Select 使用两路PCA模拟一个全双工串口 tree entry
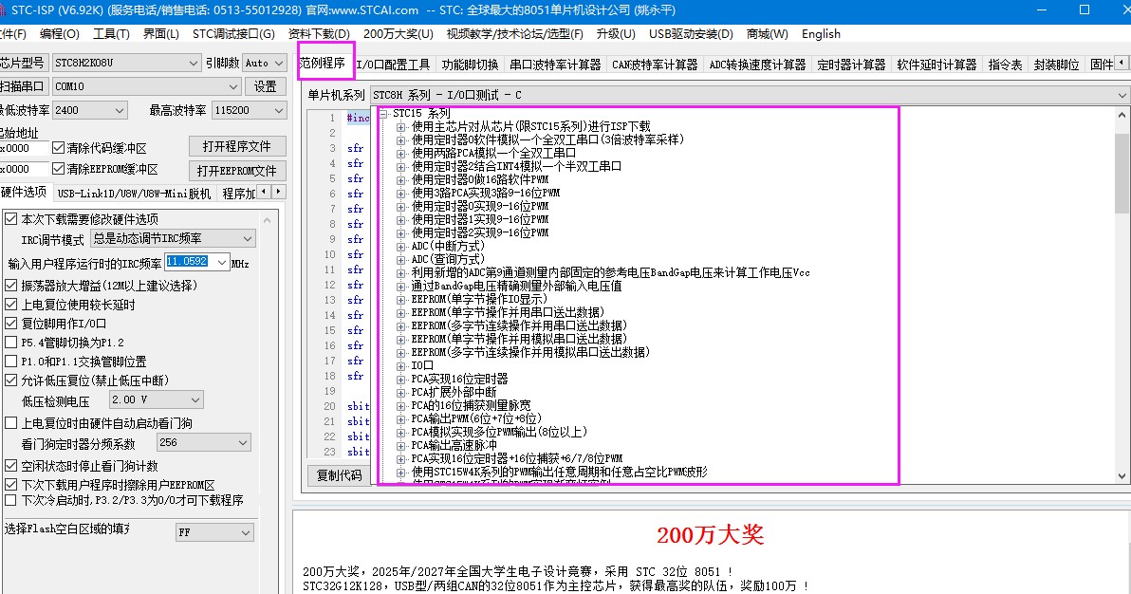The height and width of the screenshot is (594, 1131). coord(493,153)
